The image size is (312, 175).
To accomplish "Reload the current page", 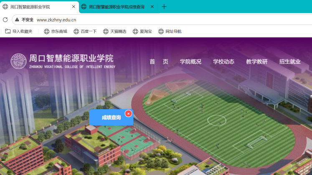I will click(5, 20).
